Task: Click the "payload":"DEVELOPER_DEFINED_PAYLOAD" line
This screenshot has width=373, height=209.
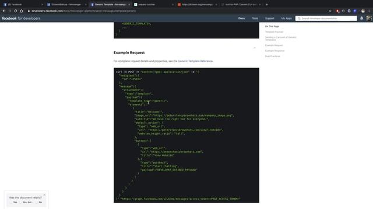Action: [x=169, y=170]
